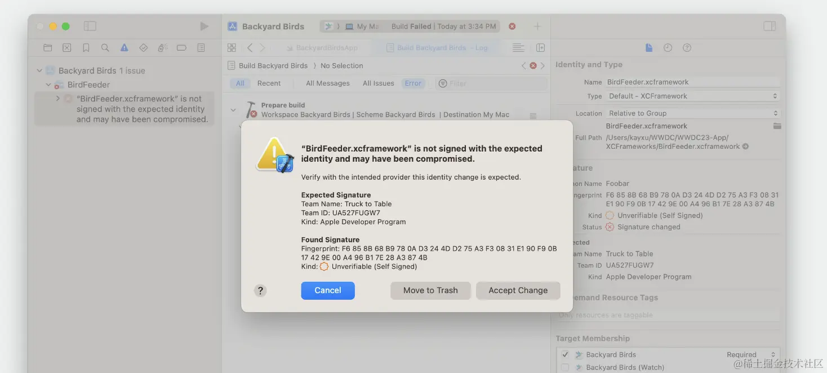The width and height of the screenshot is (827, 373).
Task: Collapse the Prepare build log section
Action: click(233, 110)
